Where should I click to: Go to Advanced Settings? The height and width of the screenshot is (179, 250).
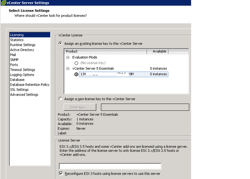pos(24,94)
